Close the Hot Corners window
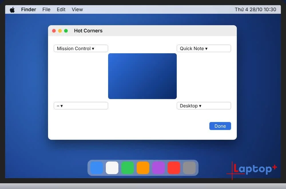 54,31
